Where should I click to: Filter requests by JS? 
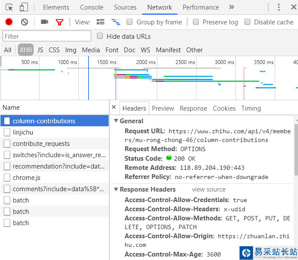click(40, 50)
